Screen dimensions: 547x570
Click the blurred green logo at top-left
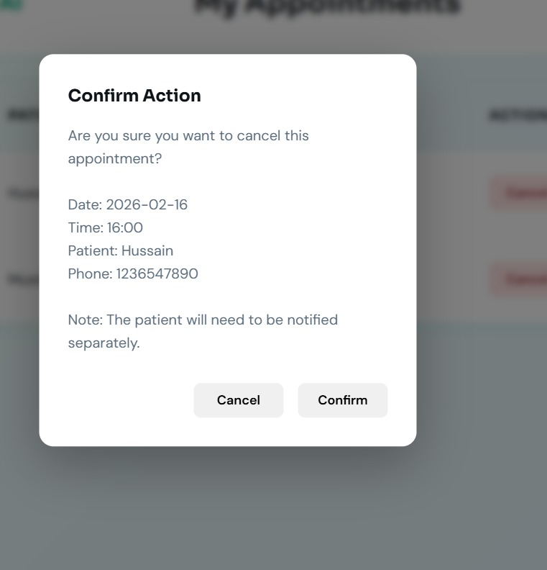tap(11, 4)
